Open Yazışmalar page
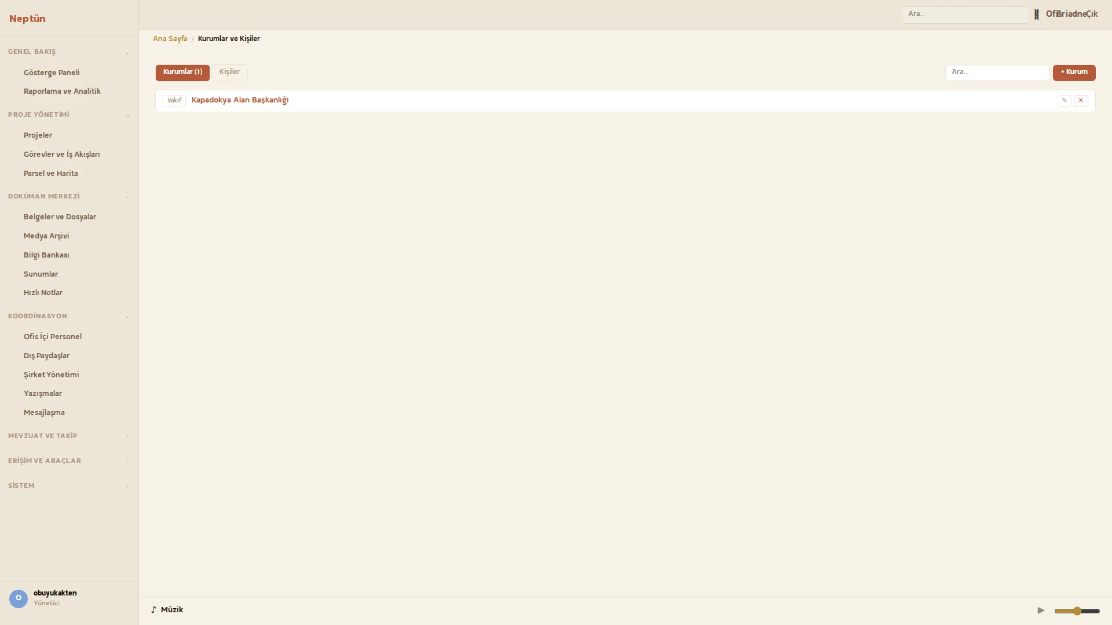This screenshot has height=625, width=1112. coord(43,394)
